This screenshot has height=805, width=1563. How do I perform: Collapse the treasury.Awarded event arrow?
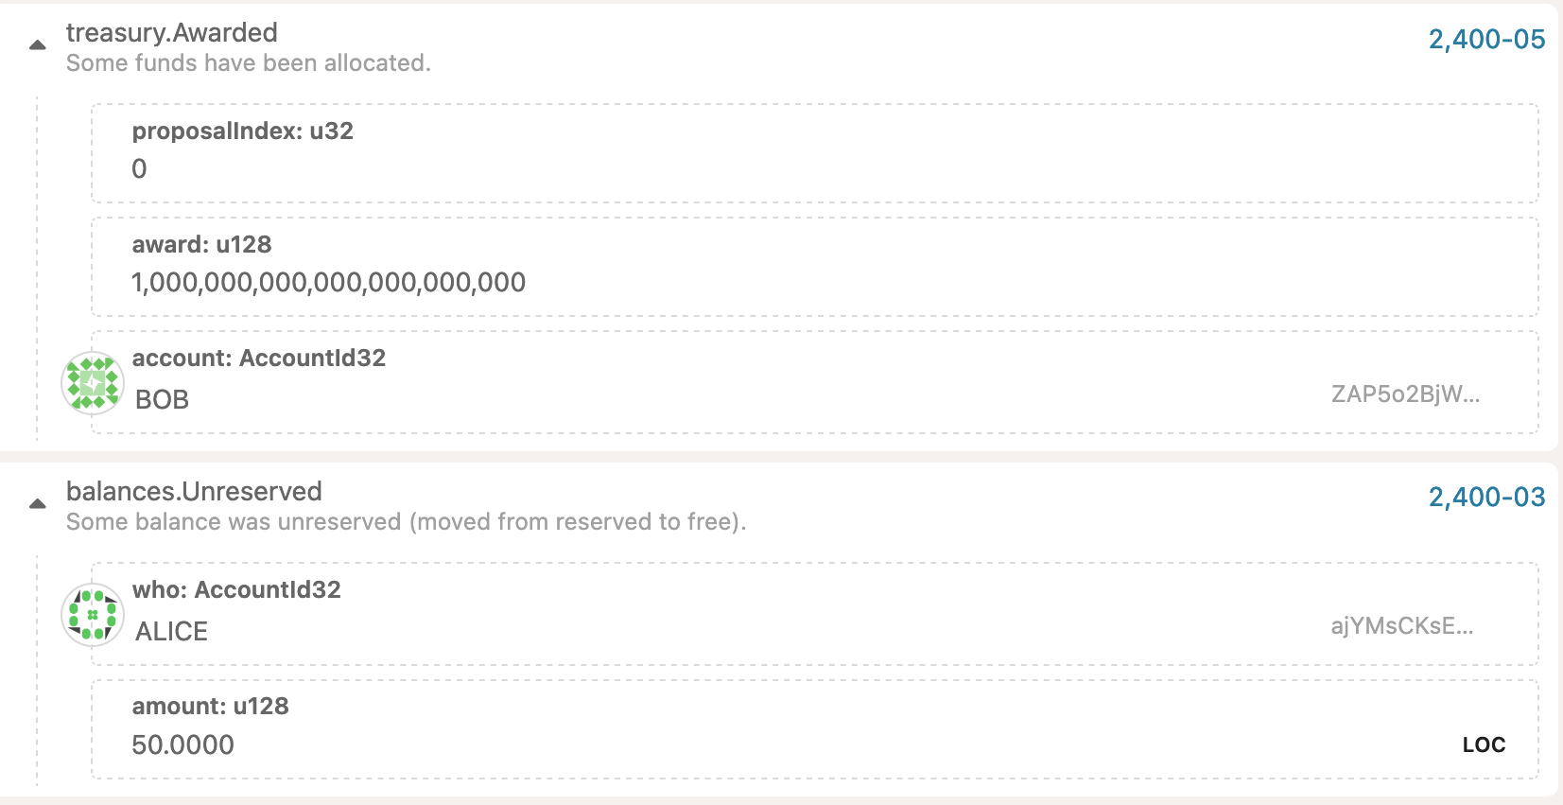click(x=38, y=45)
